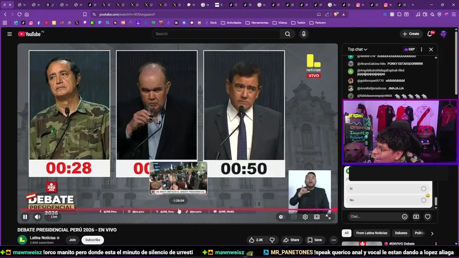
Task: Click the 0XP chat badge
Action: (409, 49)
